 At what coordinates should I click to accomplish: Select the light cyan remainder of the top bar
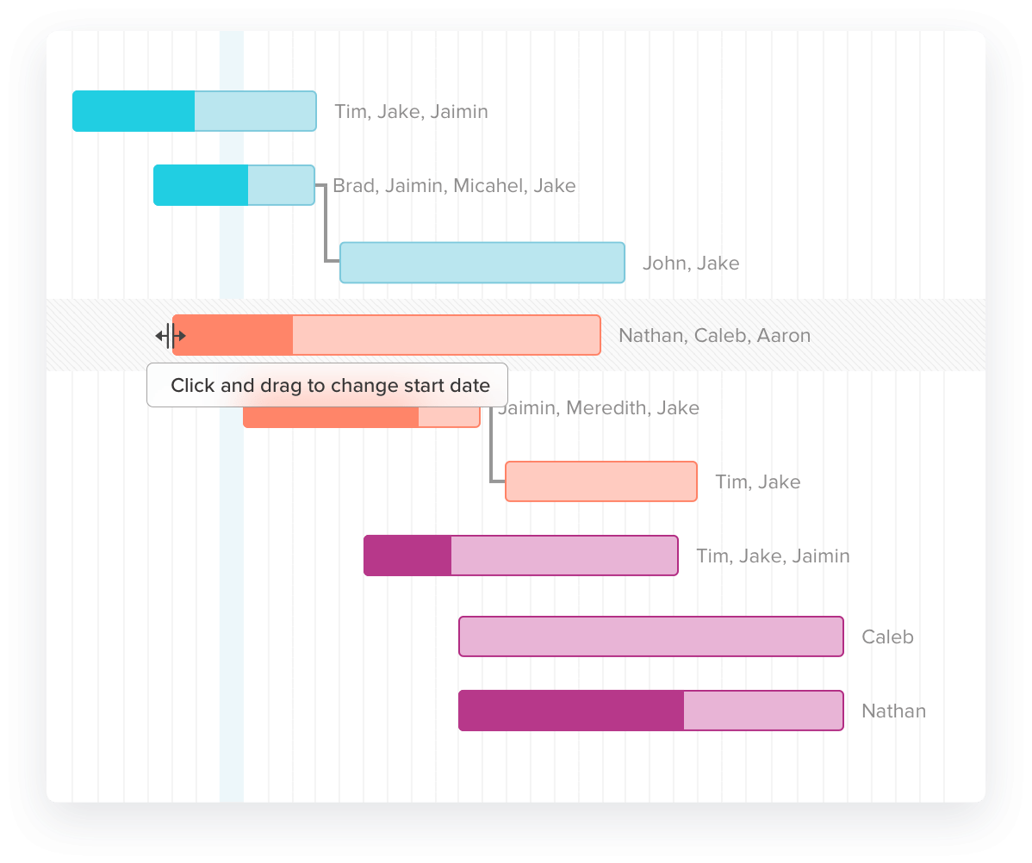tap(255, 111)
